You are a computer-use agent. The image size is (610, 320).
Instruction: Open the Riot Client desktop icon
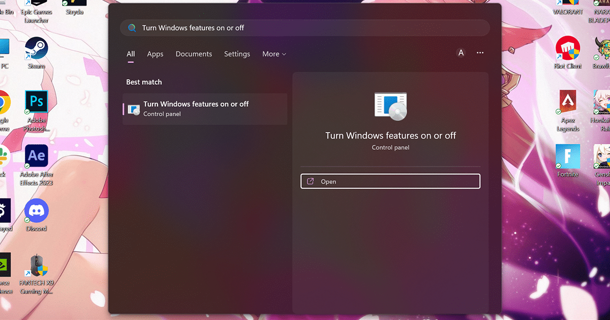point(568,48)
